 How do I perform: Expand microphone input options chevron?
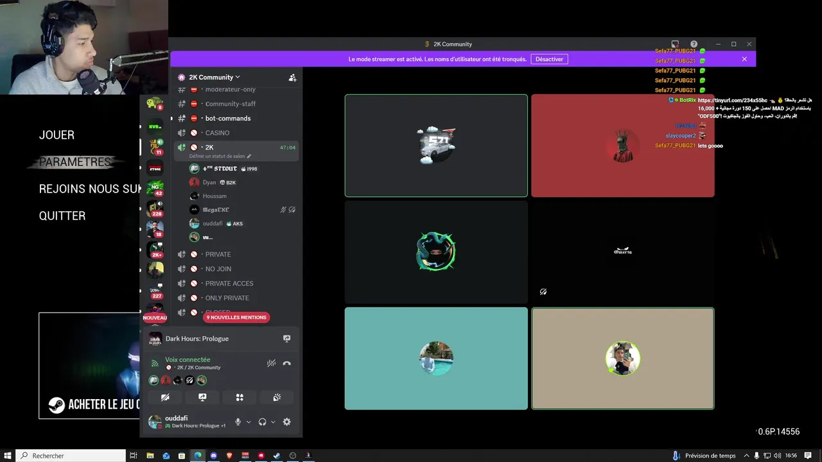[x=249, y=422]
